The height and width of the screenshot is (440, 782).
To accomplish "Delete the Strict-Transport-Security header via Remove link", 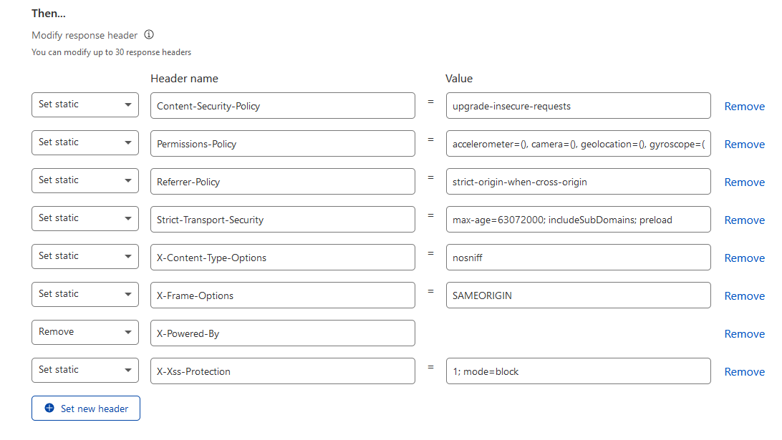I will point(744,220).
